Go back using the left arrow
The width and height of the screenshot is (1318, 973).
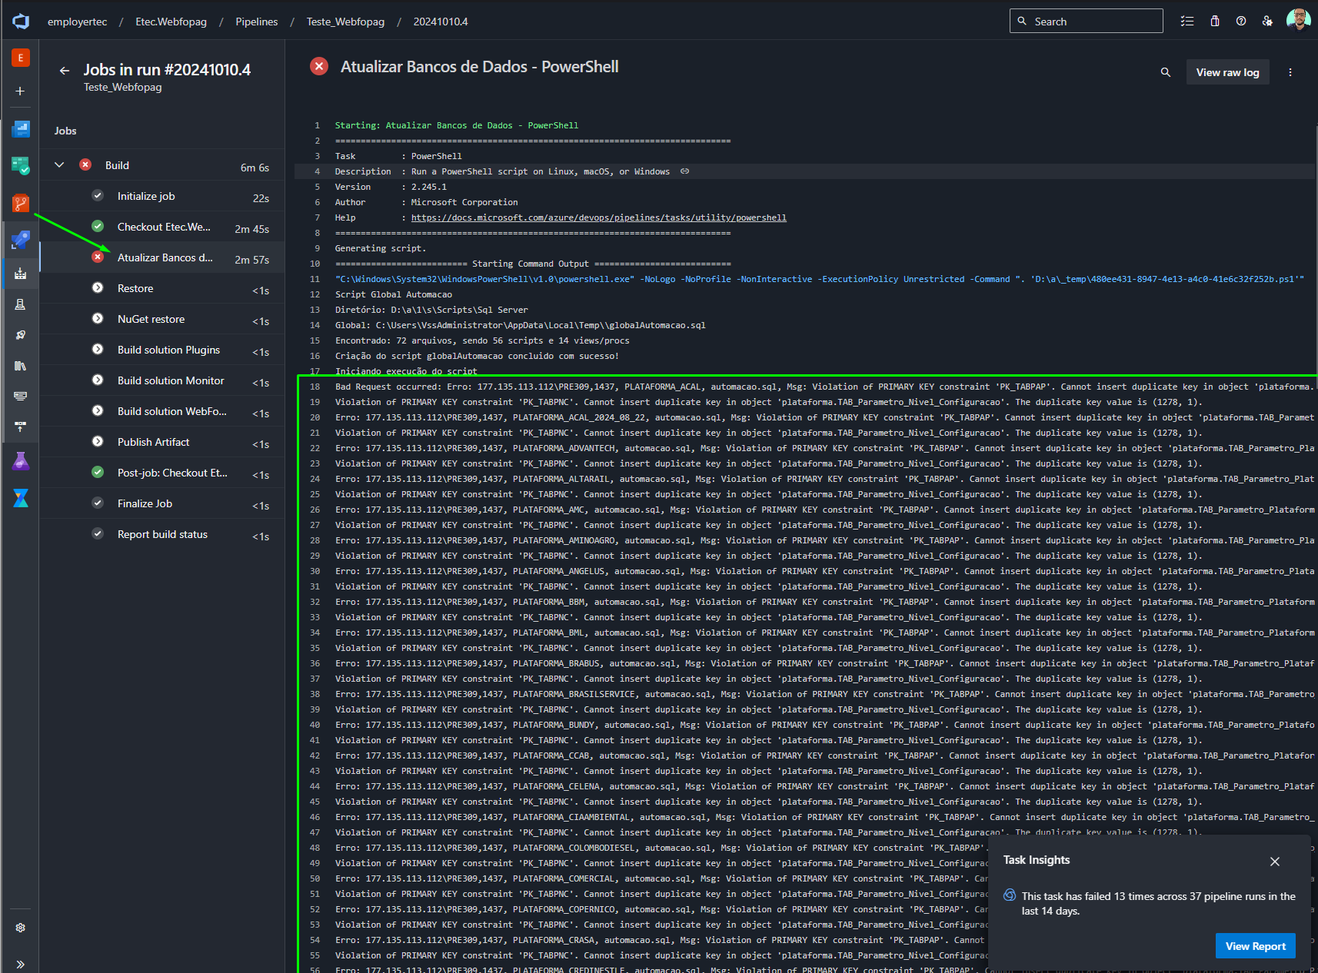pyautogui.click(x=65, y=71)
